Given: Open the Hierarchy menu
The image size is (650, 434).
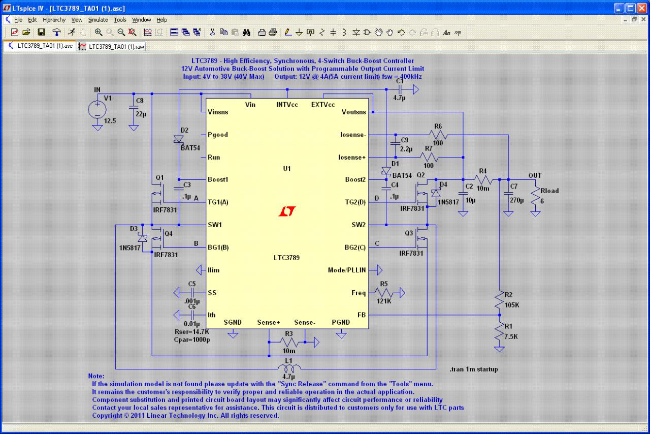Looking at the screenshot, I should tap(54, 20).
